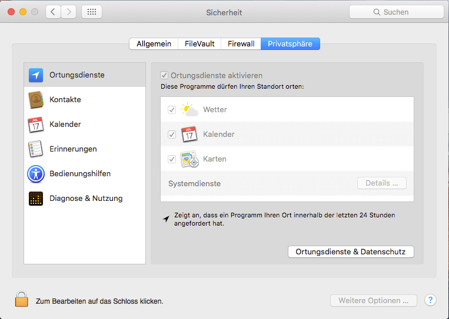Open Systemdienste Details button

pos(382,183)
